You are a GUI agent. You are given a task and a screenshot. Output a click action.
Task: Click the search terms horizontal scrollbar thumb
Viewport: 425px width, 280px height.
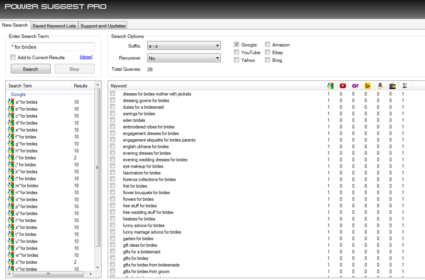click(x=49, y=274)
